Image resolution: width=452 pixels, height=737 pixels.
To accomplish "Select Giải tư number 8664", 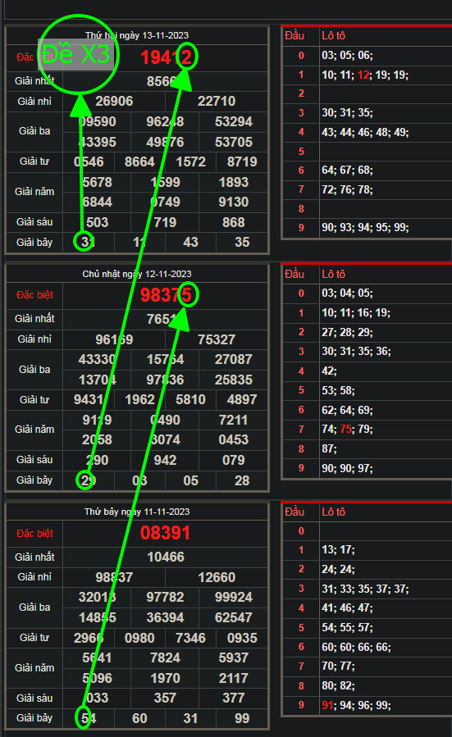I will [139, 162].
